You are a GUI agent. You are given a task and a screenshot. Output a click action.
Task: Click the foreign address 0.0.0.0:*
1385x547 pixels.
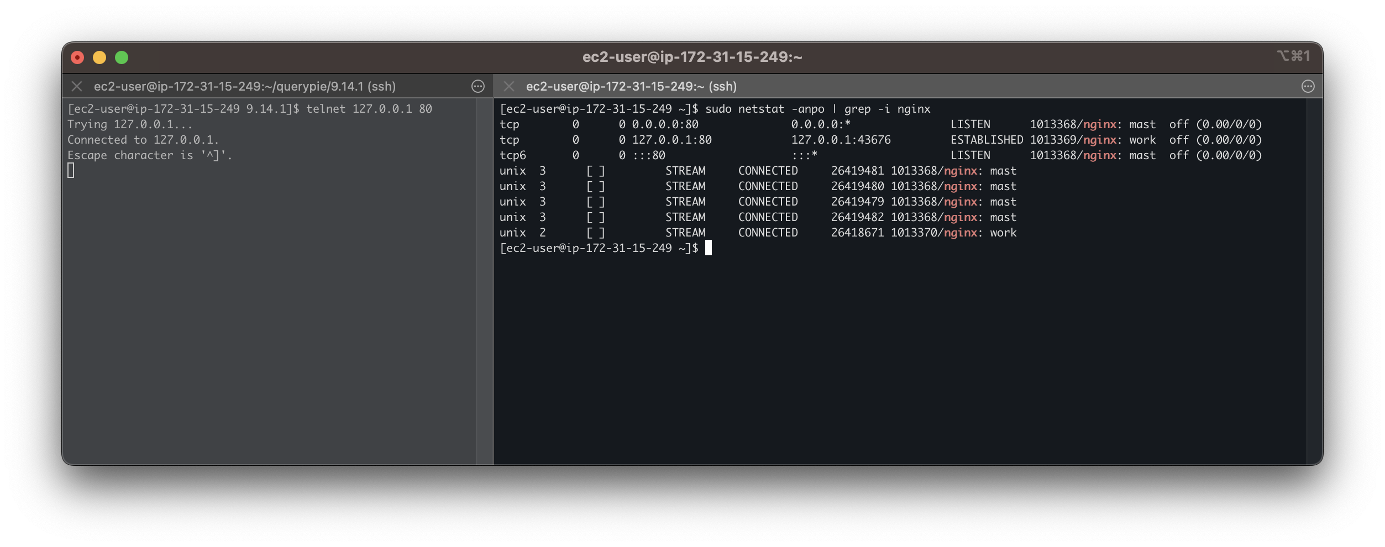click(821, 124)
